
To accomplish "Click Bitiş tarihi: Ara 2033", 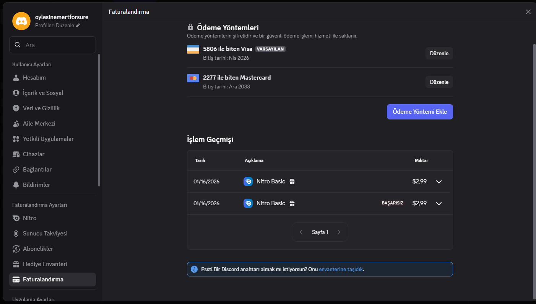I will click(x=227, y=87).
